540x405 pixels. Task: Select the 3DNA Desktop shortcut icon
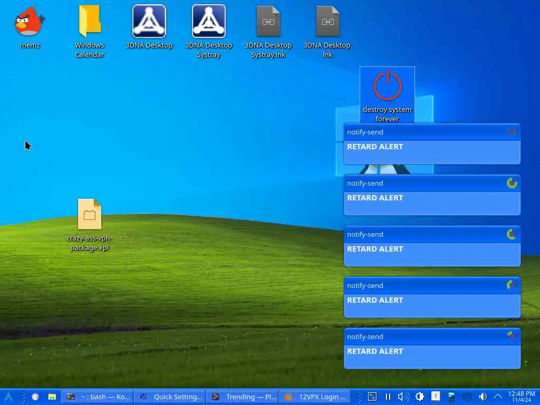coord(149,21)
